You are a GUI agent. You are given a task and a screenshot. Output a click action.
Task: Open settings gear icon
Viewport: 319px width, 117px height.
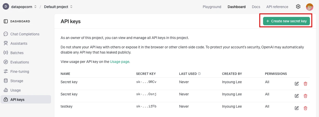click(x=298, y=7)
